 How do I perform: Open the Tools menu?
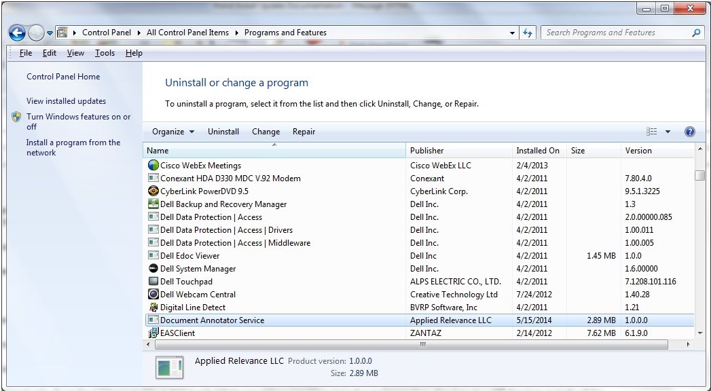[x=105, y=53]
